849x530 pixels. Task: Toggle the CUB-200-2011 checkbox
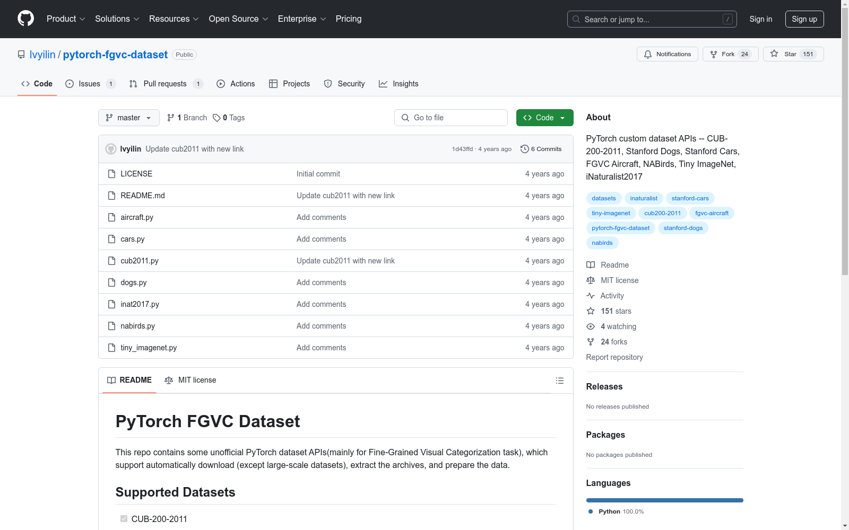(124, 519)
